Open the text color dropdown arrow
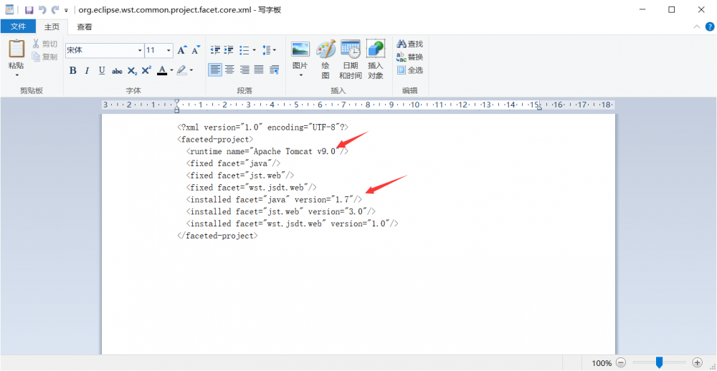This screenshot has height=371, width=717. [x=171, y=70]
